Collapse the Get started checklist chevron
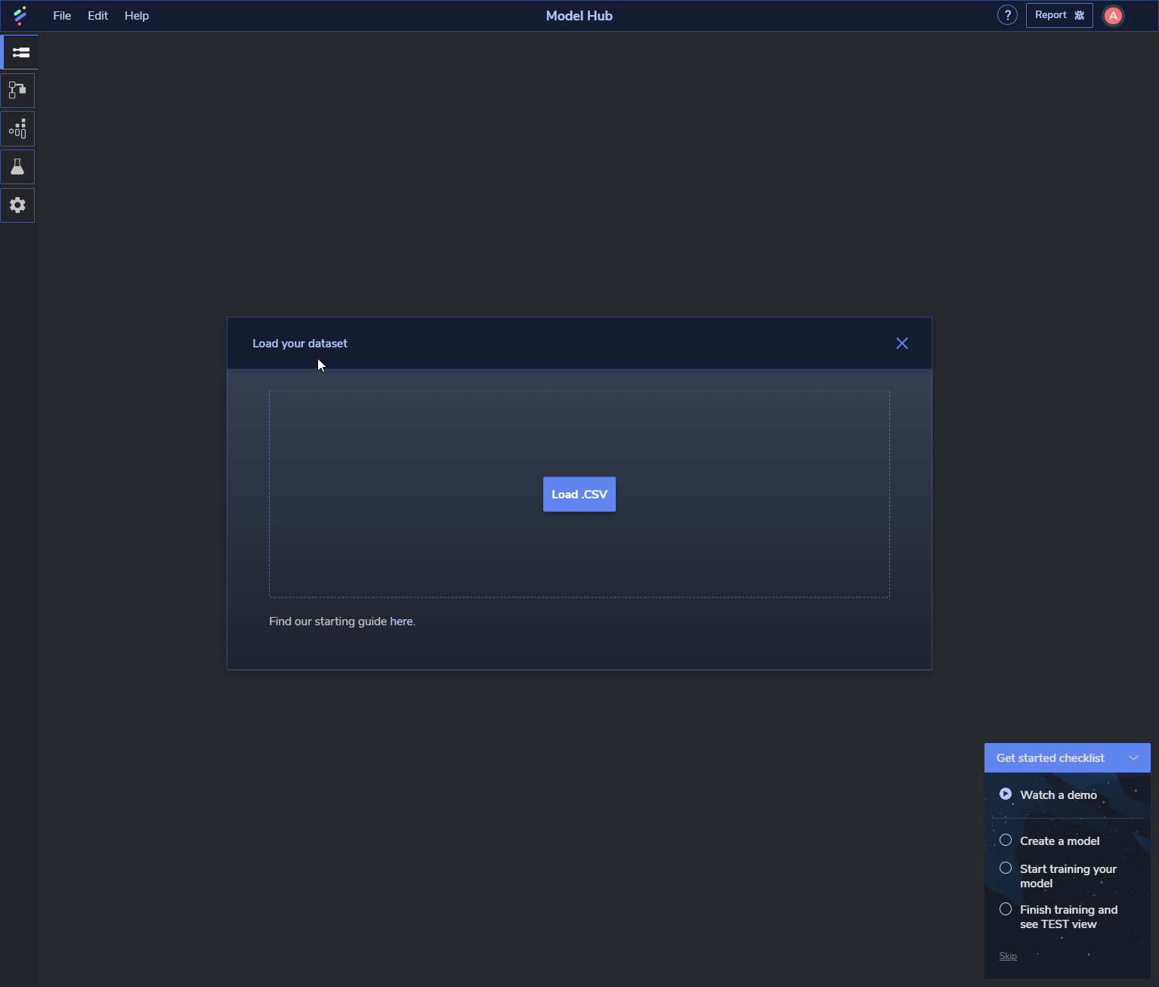Image resolution: width=1159 pixels, height=987 pixels. [x=1133, y=758]
